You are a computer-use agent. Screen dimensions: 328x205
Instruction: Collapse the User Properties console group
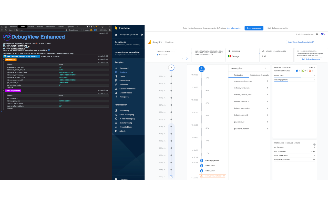pyautogui.click(x=4, y=90)
